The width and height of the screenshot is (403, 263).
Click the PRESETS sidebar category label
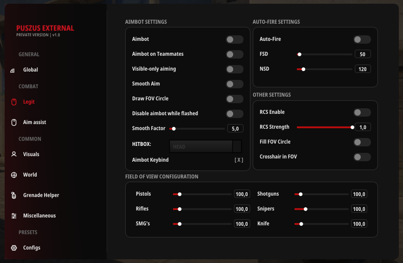pos(28,233)
